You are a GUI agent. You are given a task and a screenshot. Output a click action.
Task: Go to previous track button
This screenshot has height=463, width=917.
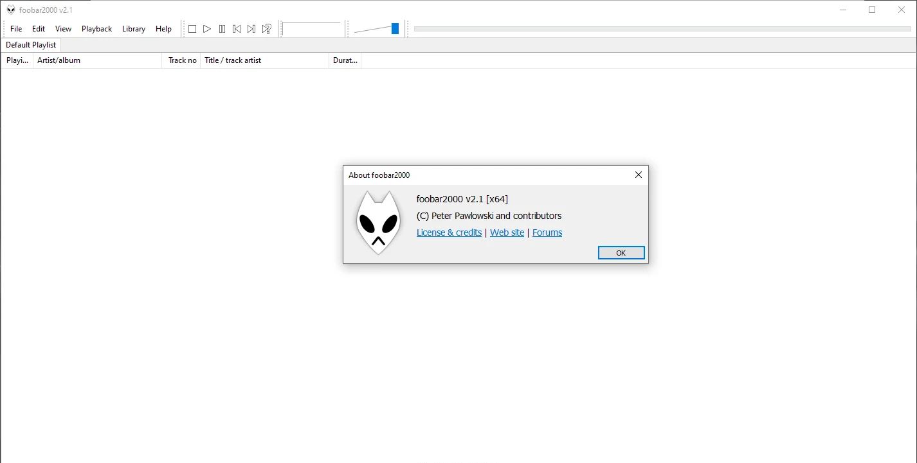[237, 29]
